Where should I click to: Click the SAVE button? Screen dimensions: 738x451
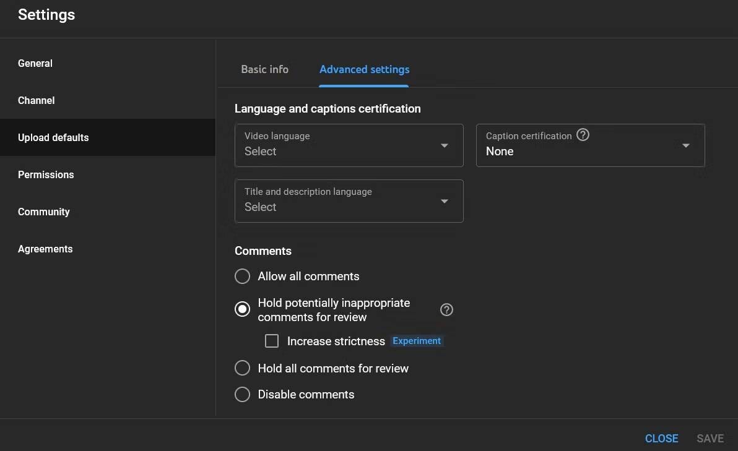click(x=710, y=438)
